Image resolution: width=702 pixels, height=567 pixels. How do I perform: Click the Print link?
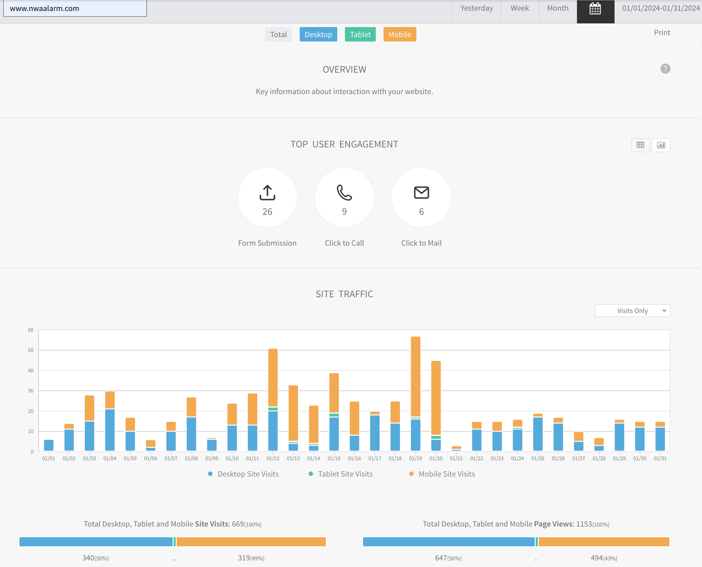(662, 33)
